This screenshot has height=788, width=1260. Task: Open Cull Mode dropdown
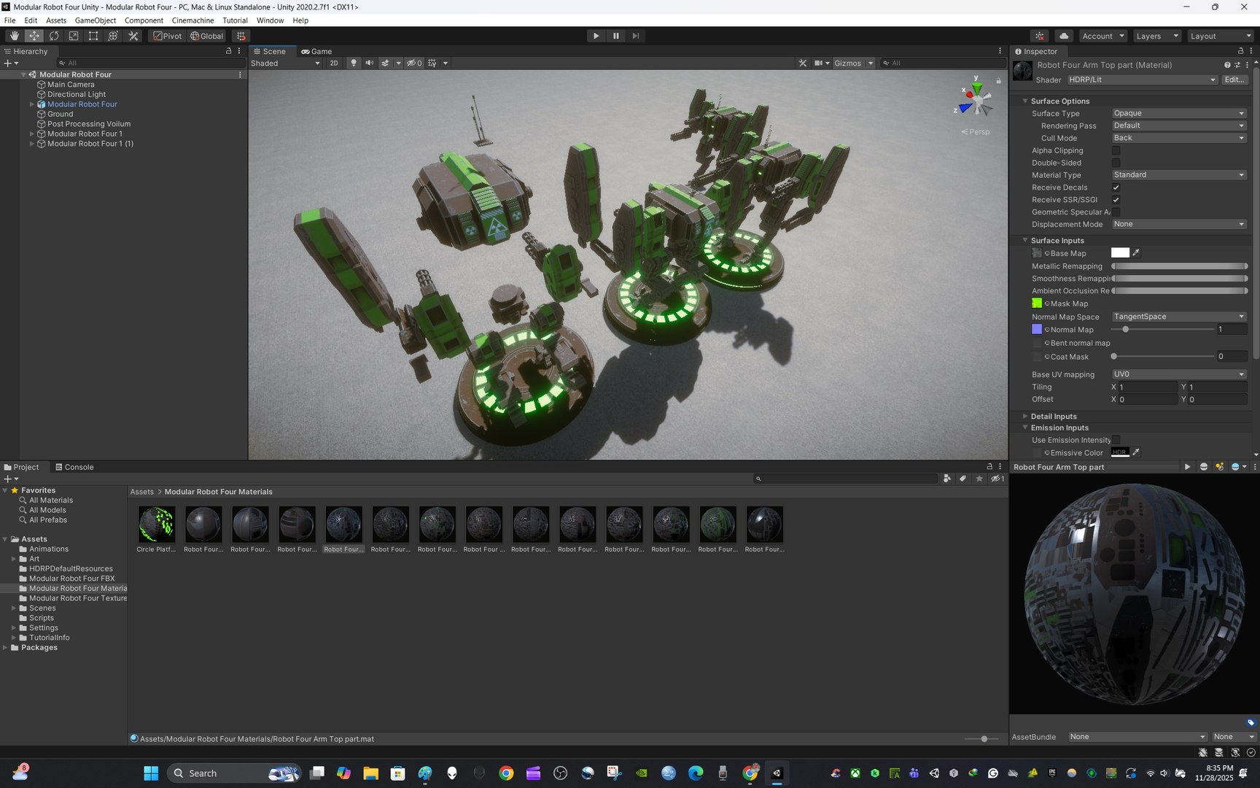click(x=1179, y=138)
